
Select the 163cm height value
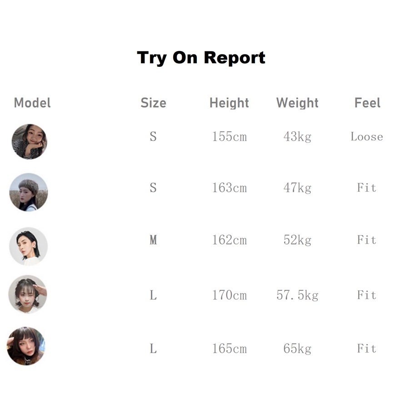coord(229,188)
